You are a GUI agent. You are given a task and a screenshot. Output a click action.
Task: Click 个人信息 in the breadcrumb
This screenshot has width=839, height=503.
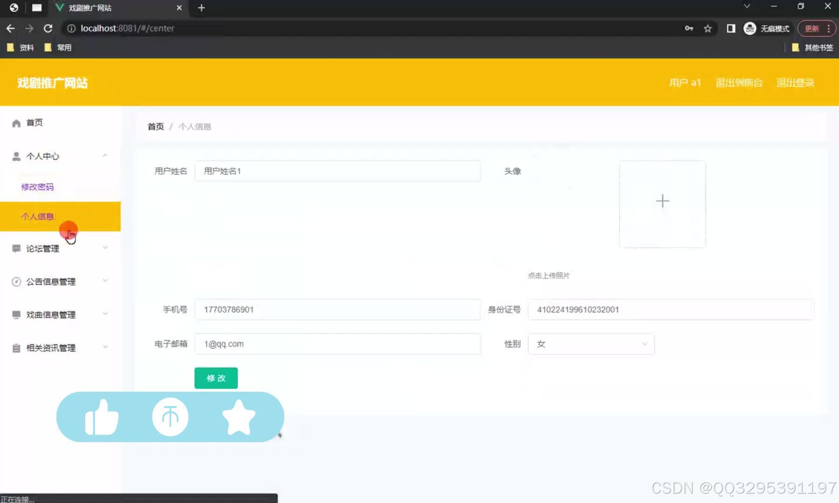click(x=195, y=127)
